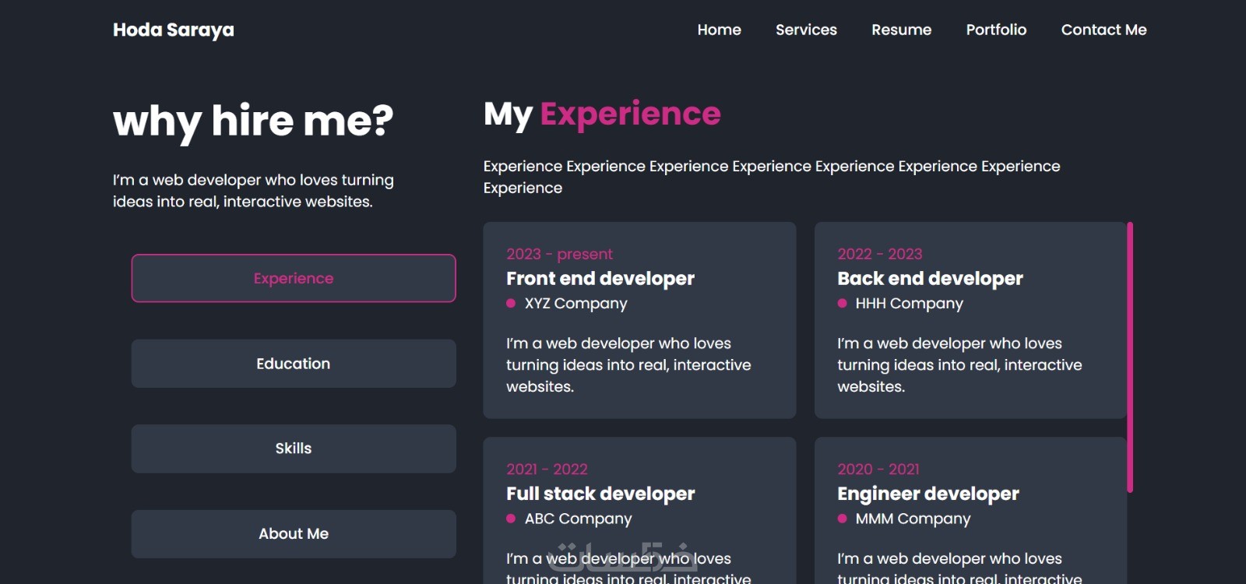Click the Hoda Saraya site logo
Image resolution: width=1246 pixels, height=584 pixels.
pyautogui.click(x=173, y=30)
